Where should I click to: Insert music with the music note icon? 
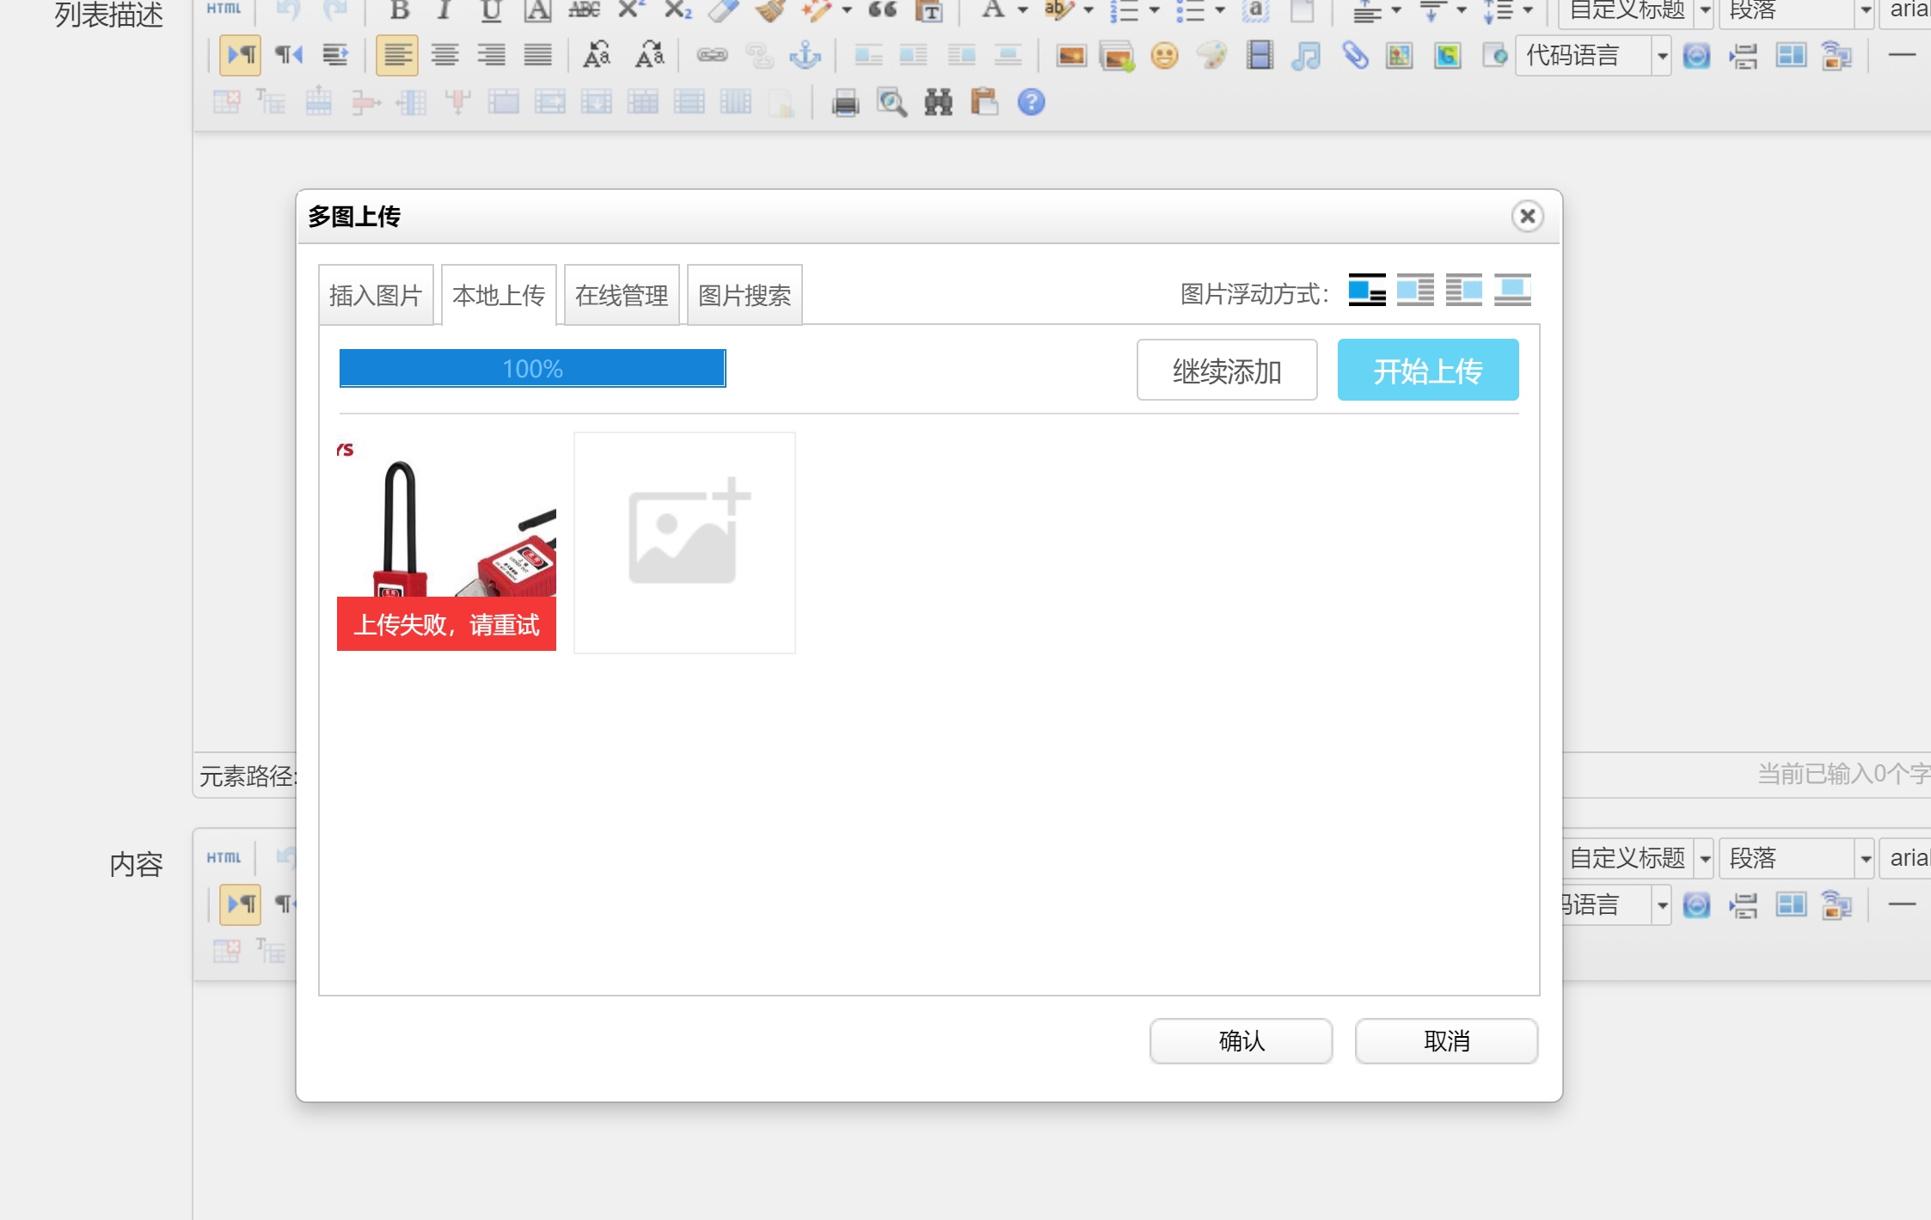[x=1306, y=57]
